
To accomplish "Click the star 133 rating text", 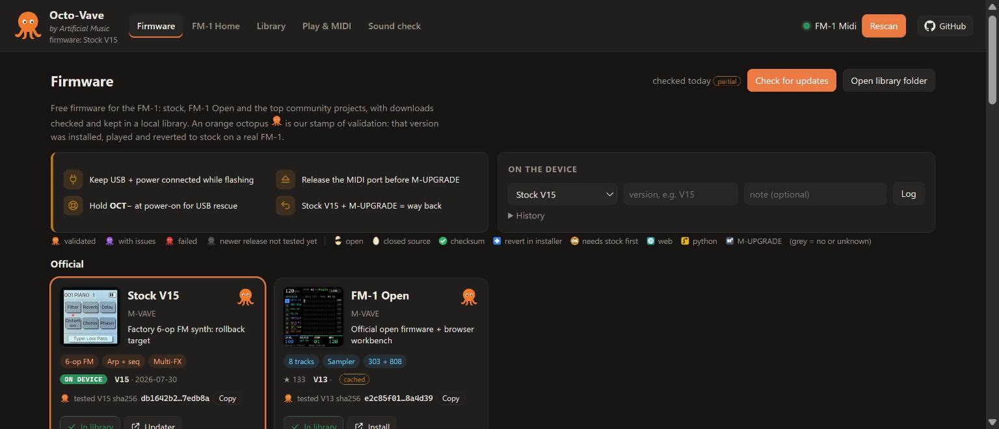I will coord(295,380).
